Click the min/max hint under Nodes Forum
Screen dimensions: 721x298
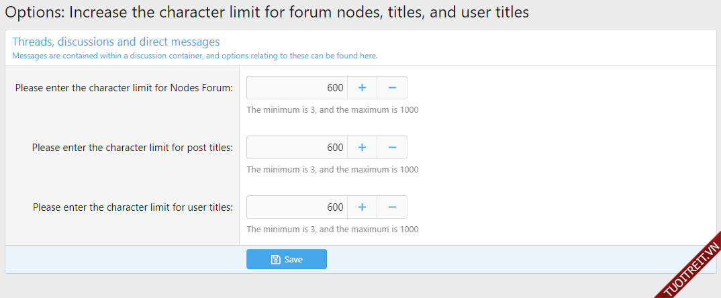(332, 109)
